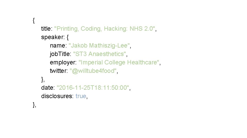The image size is (247, 138).
Task: Click the "twitter" key label
Action: coord(58,71)
